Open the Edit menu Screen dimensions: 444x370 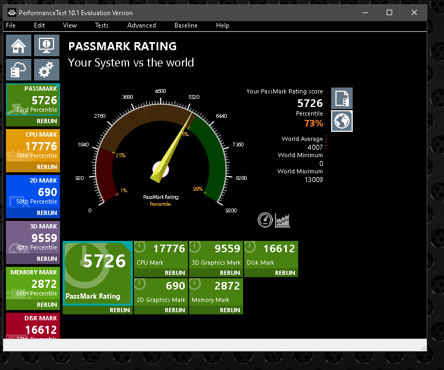(39, 25)
